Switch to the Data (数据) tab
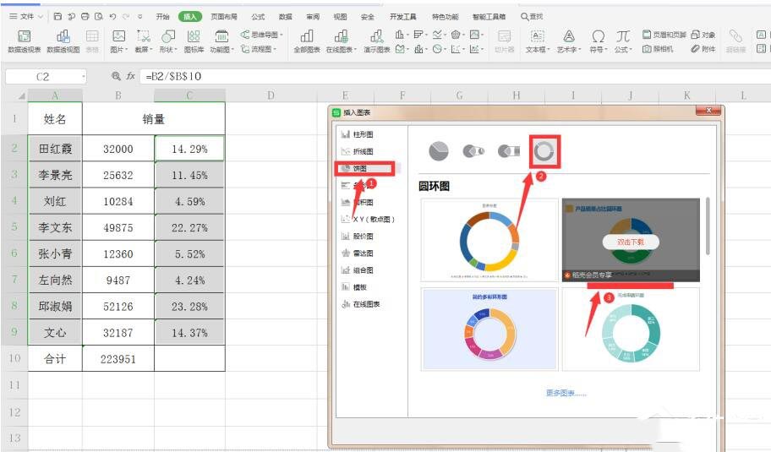This screenshot has height=452, width=771. (x=285, y=16)
